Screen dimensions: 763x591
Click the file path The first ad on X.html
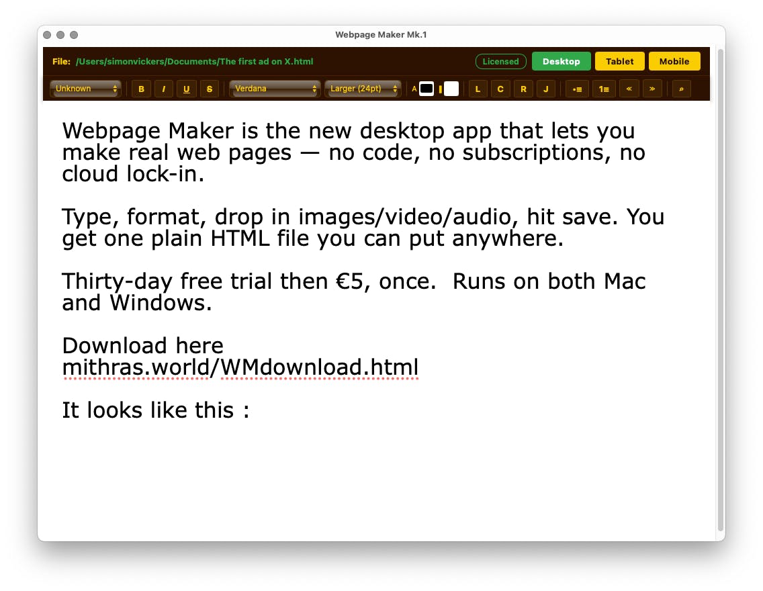coord(194,61)
